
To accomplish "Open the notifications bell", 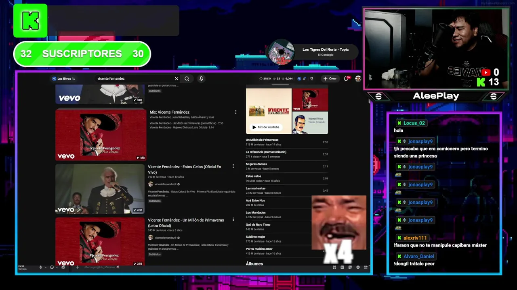I will pos(346,79).
